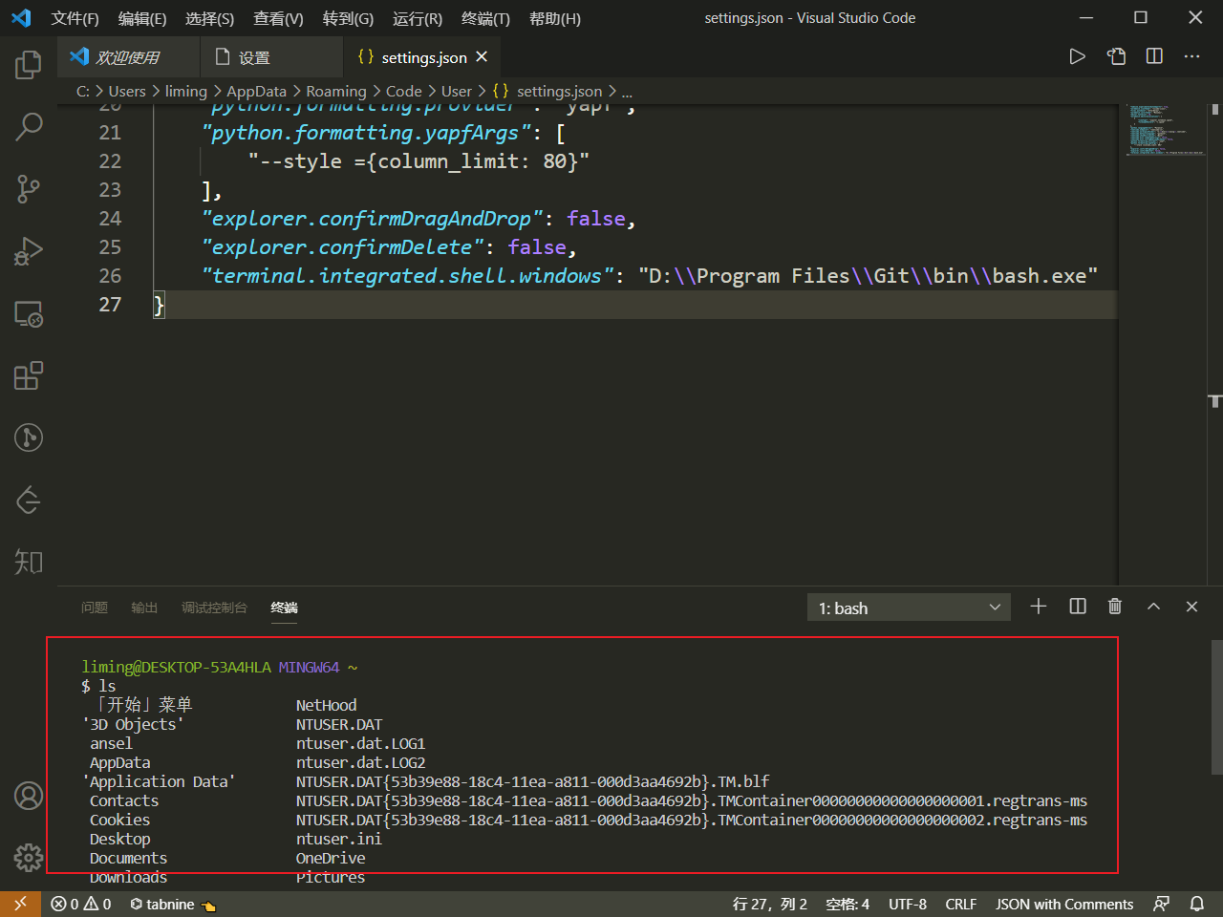Open the 终端(T) menu
The height and width of the screenshot is (917, 1223).
tap(483, 18)
